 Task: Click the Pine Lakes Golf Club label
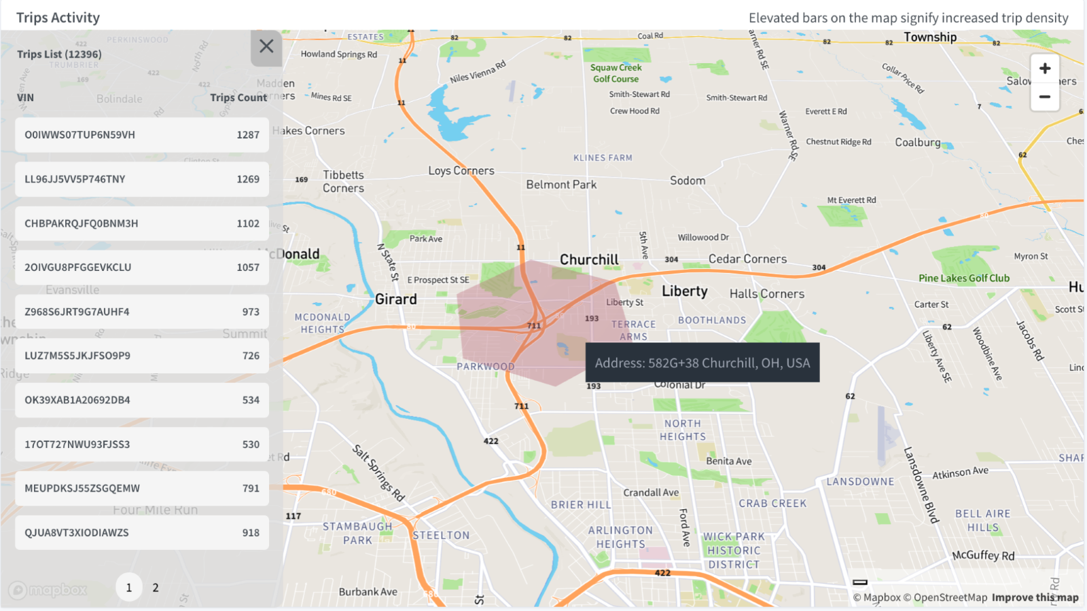click(x=964, y=278)
